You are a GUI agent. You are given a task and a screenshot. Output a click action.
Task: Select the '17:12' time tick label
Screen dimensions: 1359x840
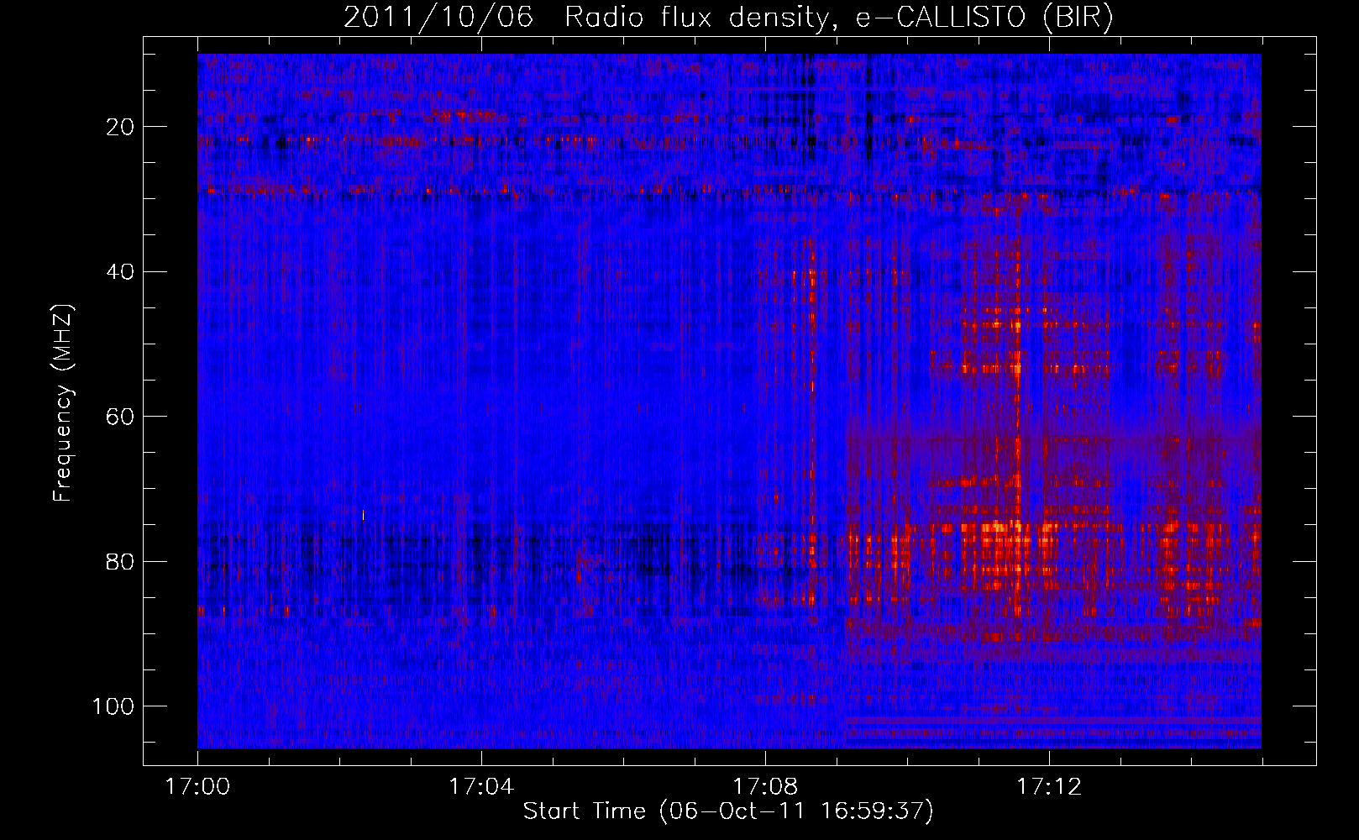point(1049,787)
